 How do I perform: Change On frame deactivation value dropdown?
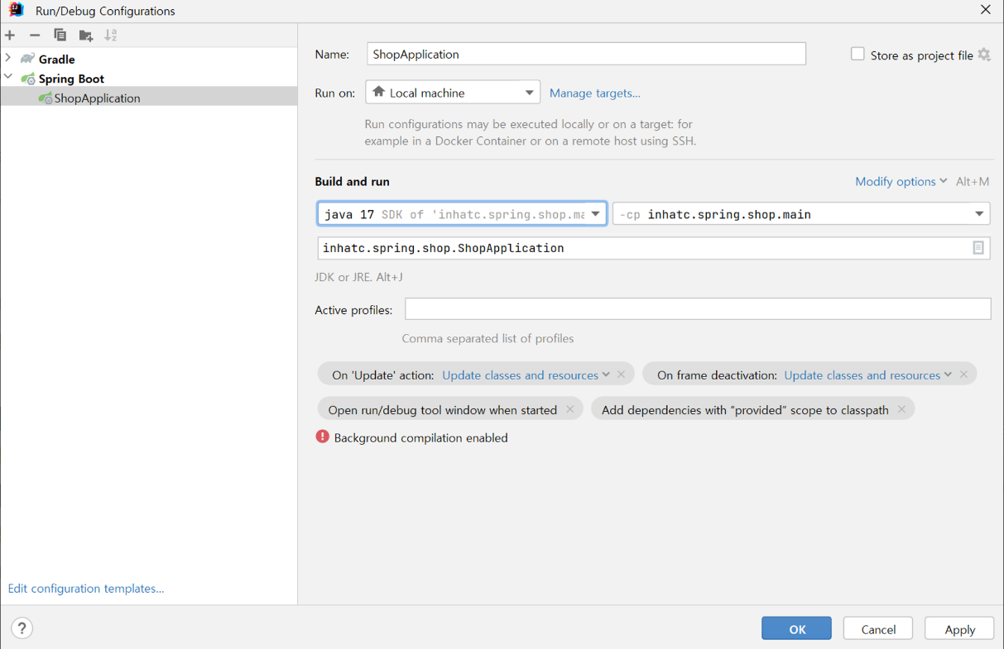pos(867,375)
